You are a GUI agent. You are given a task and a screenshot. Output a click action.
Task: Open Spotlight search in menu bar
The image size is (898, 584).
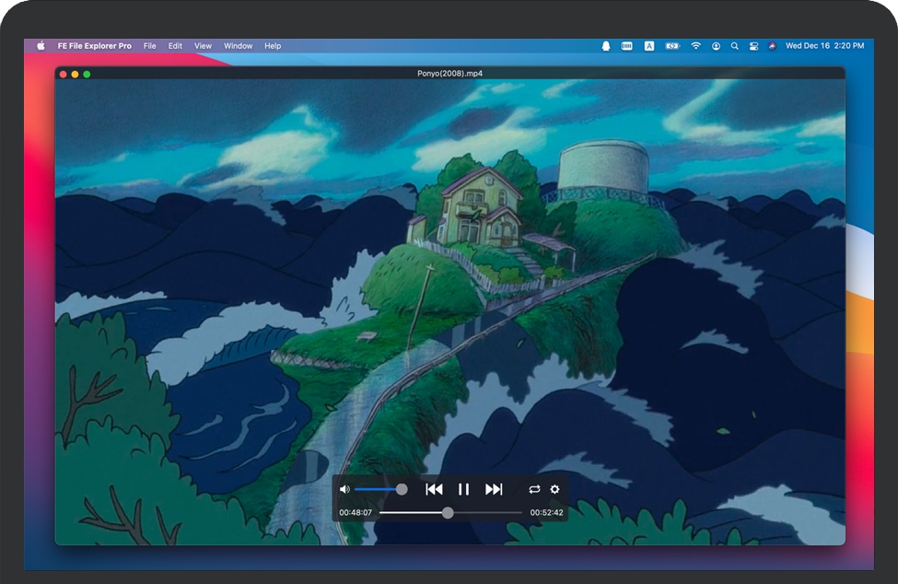coord(734,46)
